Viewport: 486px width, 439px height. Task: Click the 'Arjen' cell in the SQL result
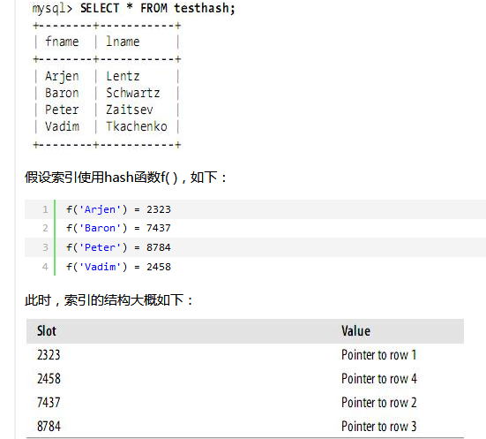click(x=62, y=76)
